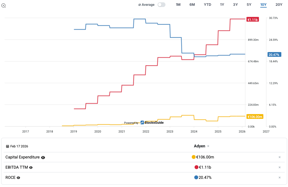
Task: Hide Capital Expenditure with eye icon
Action: point(43,158)
